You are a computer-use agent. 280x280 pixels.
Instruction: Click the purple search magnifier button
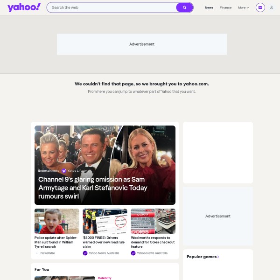[184, 7]
